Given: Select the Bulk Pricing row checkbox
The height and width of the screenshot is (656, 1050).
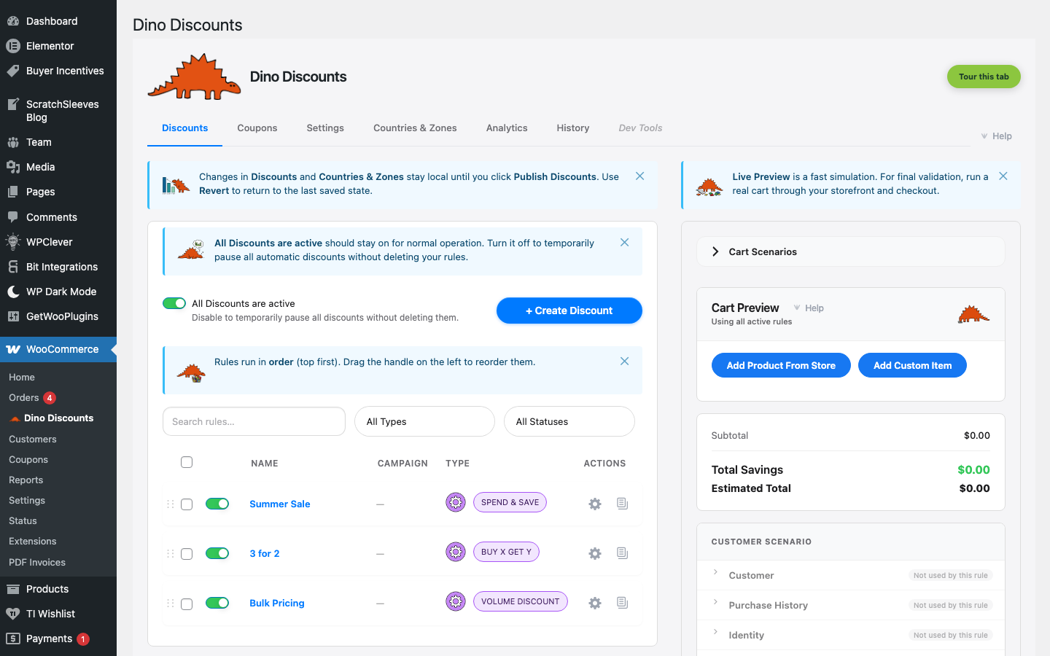Looking at the screenshot, I should pos(187,604).
